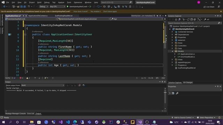Toggle auto-hide pin on Properties panel
223x125 pixels.
click(x=218, y=86)
